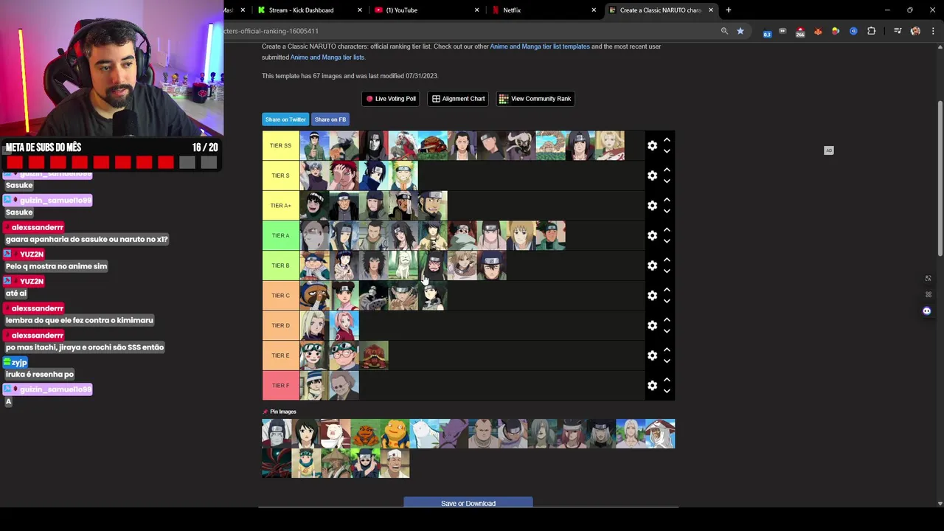The image size is (944, 531).
Task: Click the orange fox extension icon
Action: pyautogui.click(x=818, y=31)
